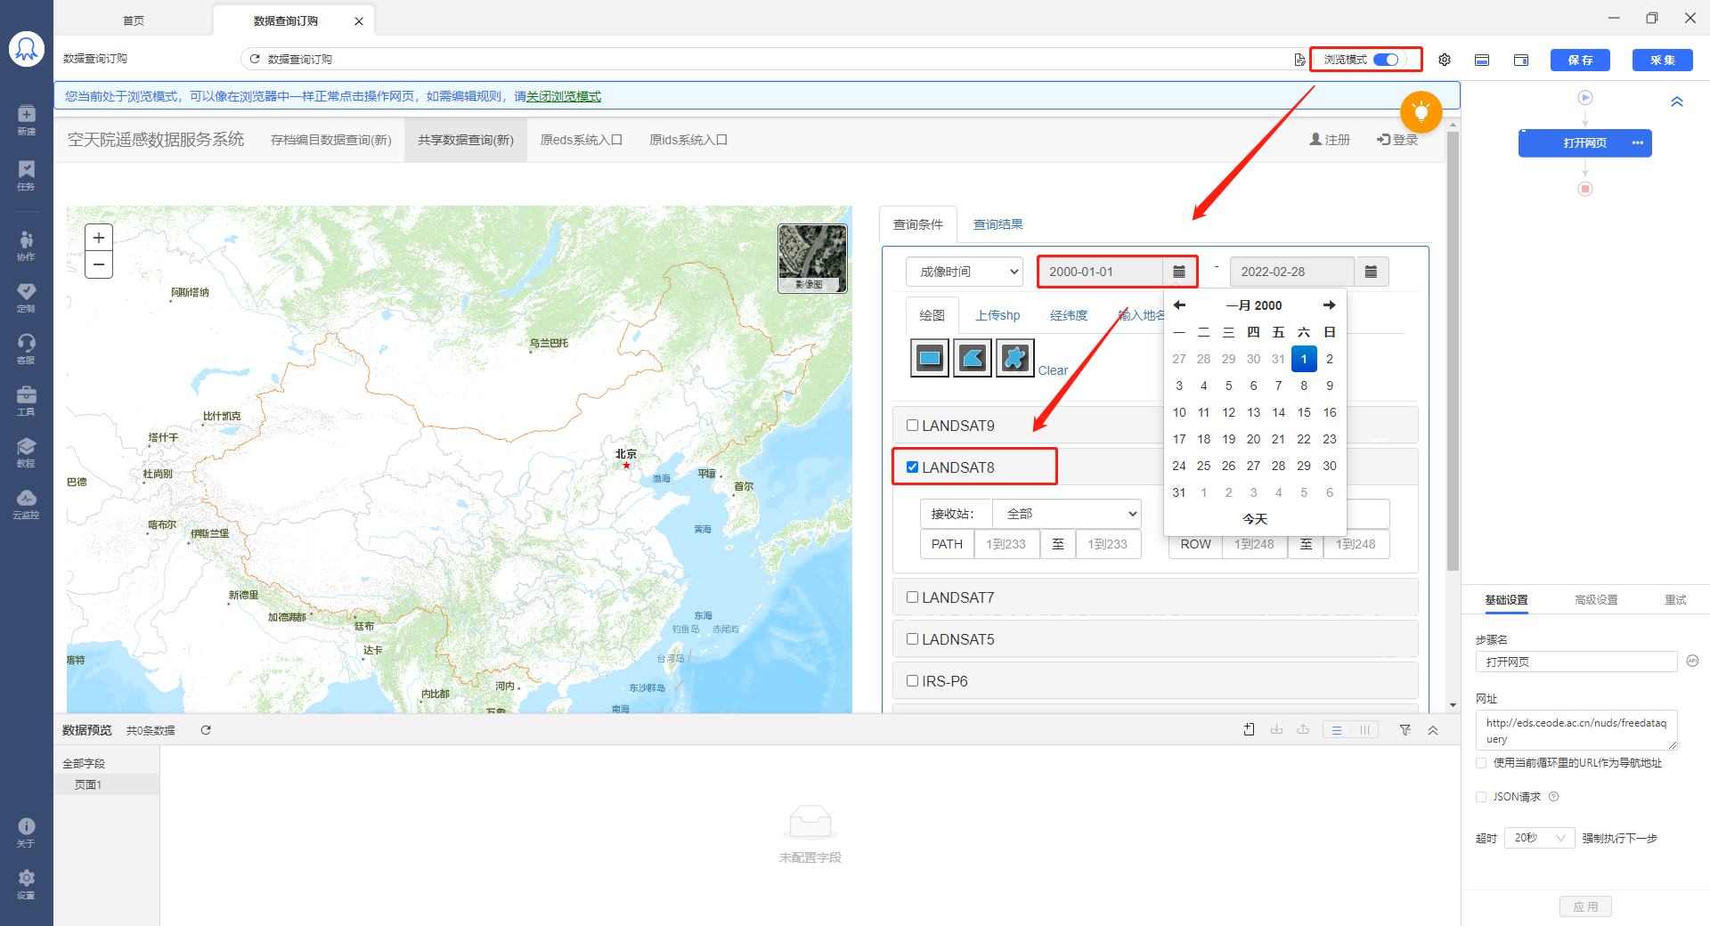Click the settings gear beside 浏览模式

click(x=1445, y=60)
